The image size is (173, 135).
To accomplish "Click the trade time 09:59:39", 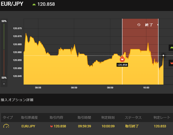I will (84, 126).
